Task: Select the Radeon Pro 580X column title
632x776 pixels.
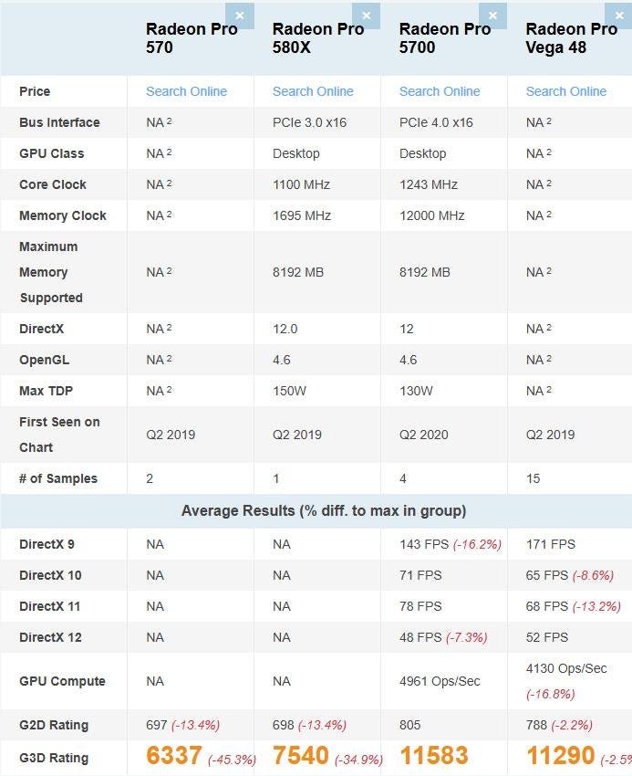Action: pyautogui.click(x=318, y=37)
